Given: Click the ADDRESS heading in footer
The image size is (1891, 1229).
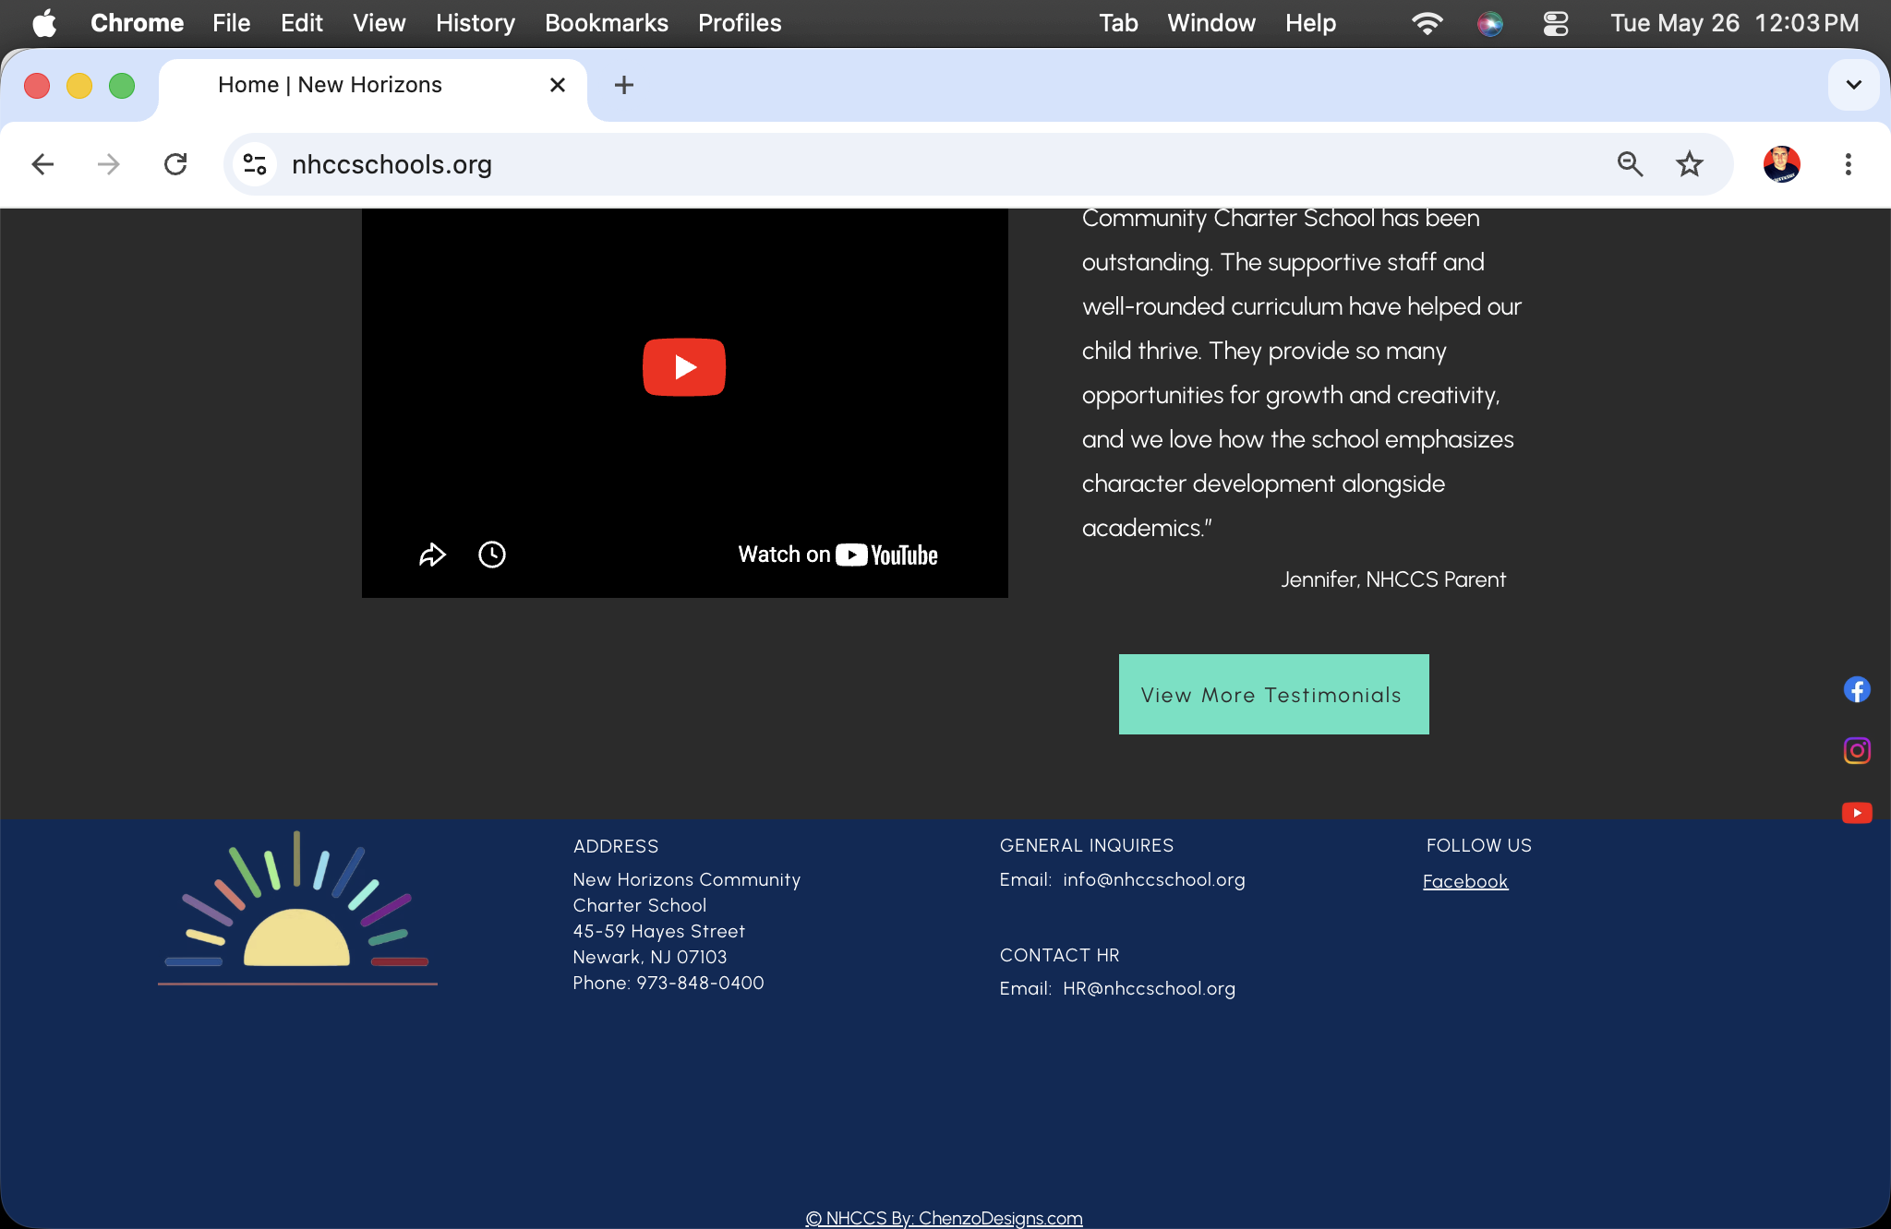Looking at the screenshot, I should (616, 846).
